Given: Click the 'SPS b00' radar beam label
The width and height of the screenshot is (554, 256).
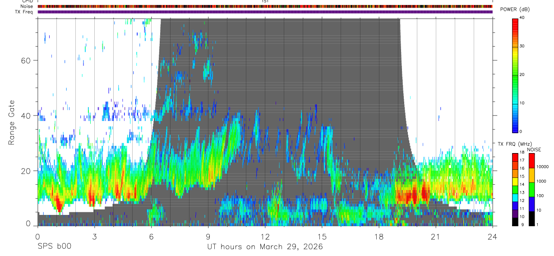Looking at the screenshot, I should pyautogui.click(x=54, y=247).
